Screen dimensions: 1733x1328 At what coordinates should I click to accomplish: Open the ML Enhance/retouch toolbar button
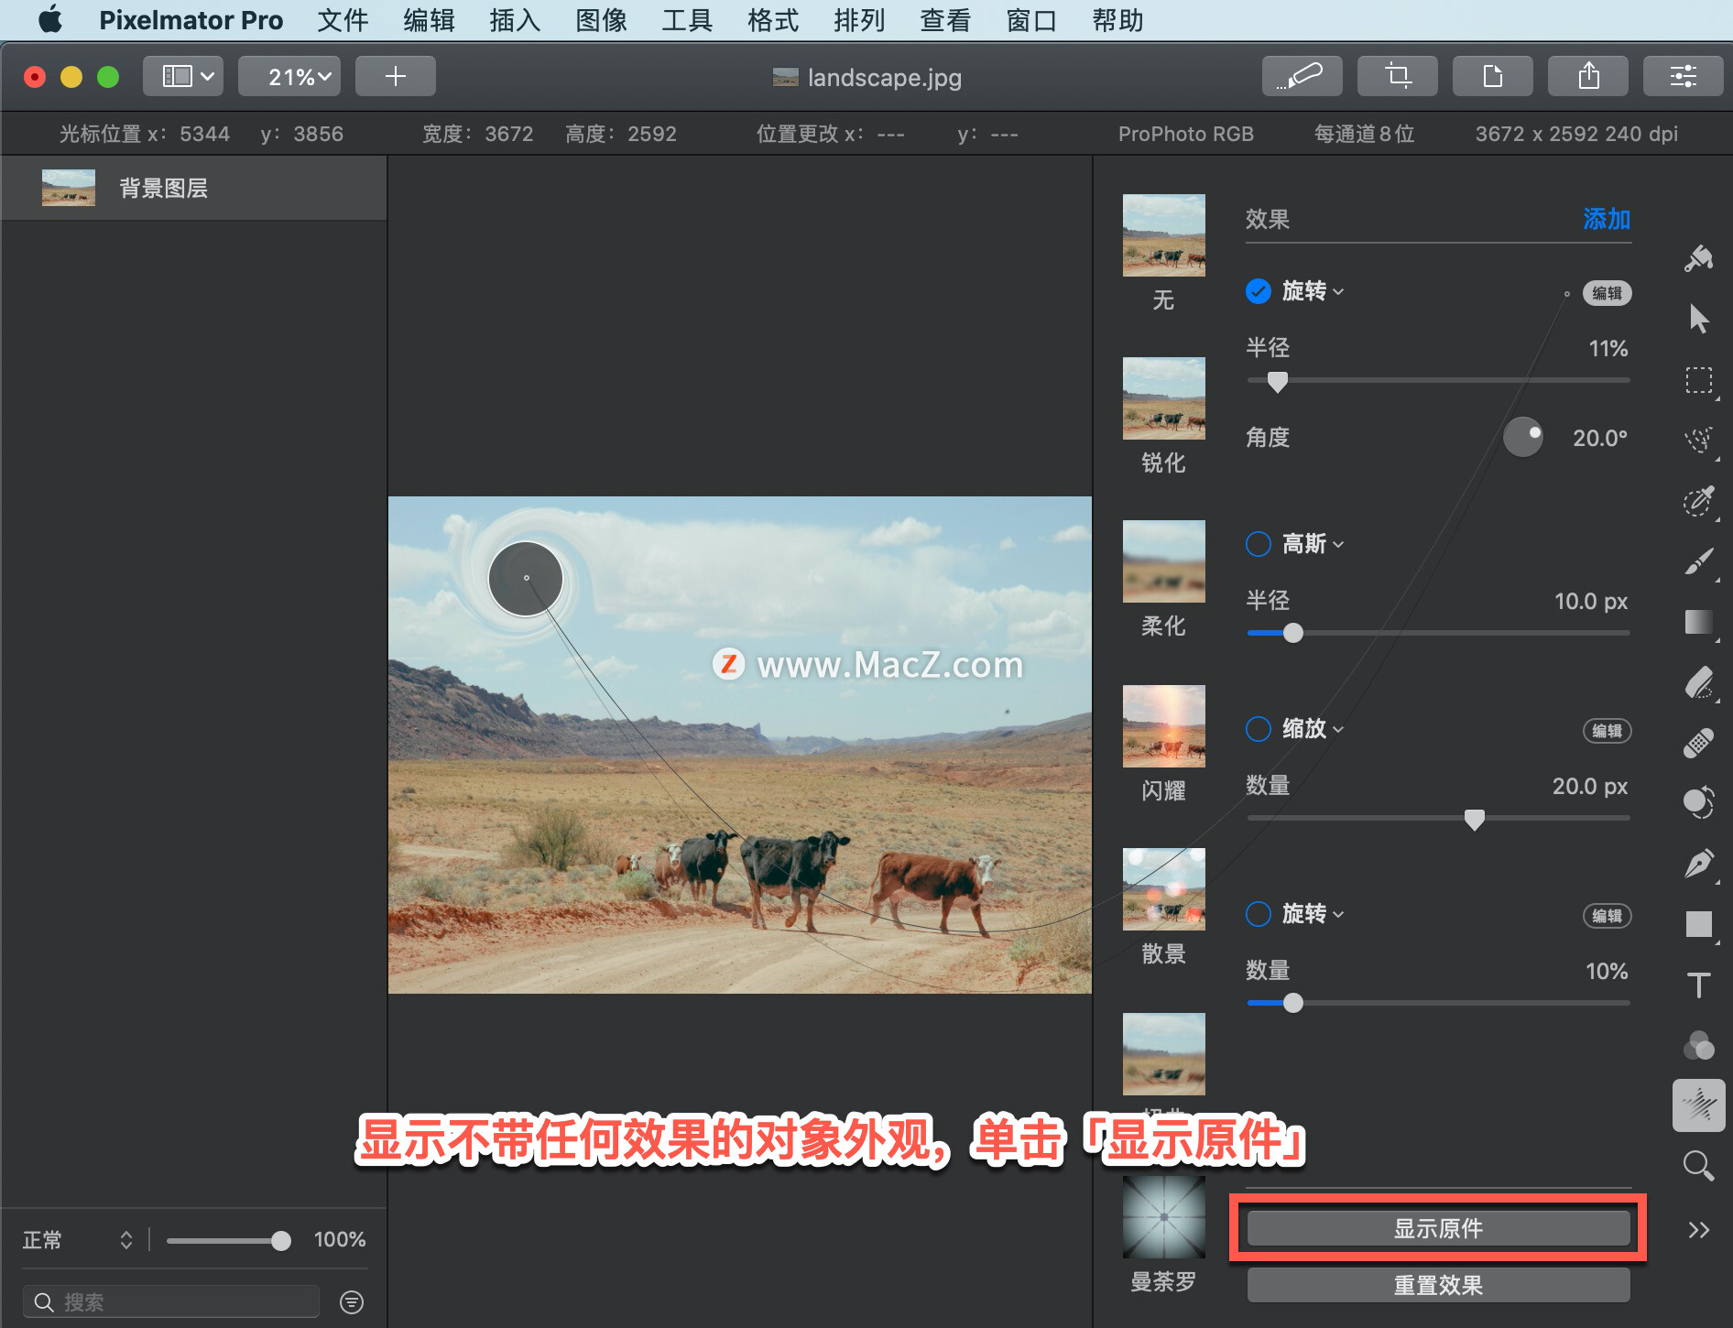coord(1302,76)
